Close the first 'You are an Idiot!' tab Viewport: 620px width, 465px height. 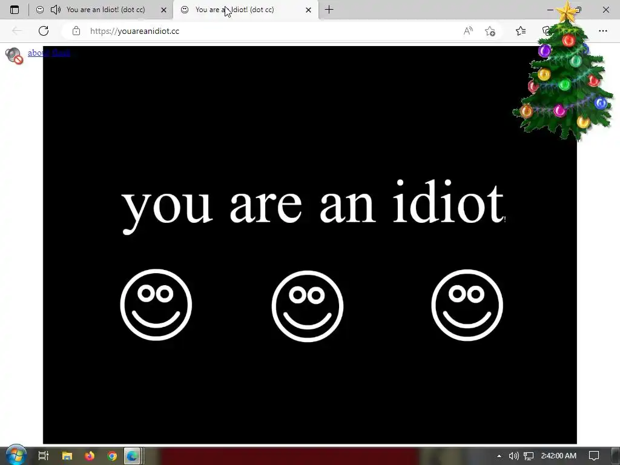pyautogui.click(x=163, y=10)
